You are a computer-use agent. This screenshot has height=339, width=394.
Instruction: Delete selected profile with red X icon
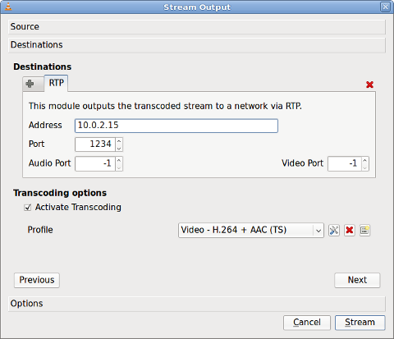pos(350,230)
